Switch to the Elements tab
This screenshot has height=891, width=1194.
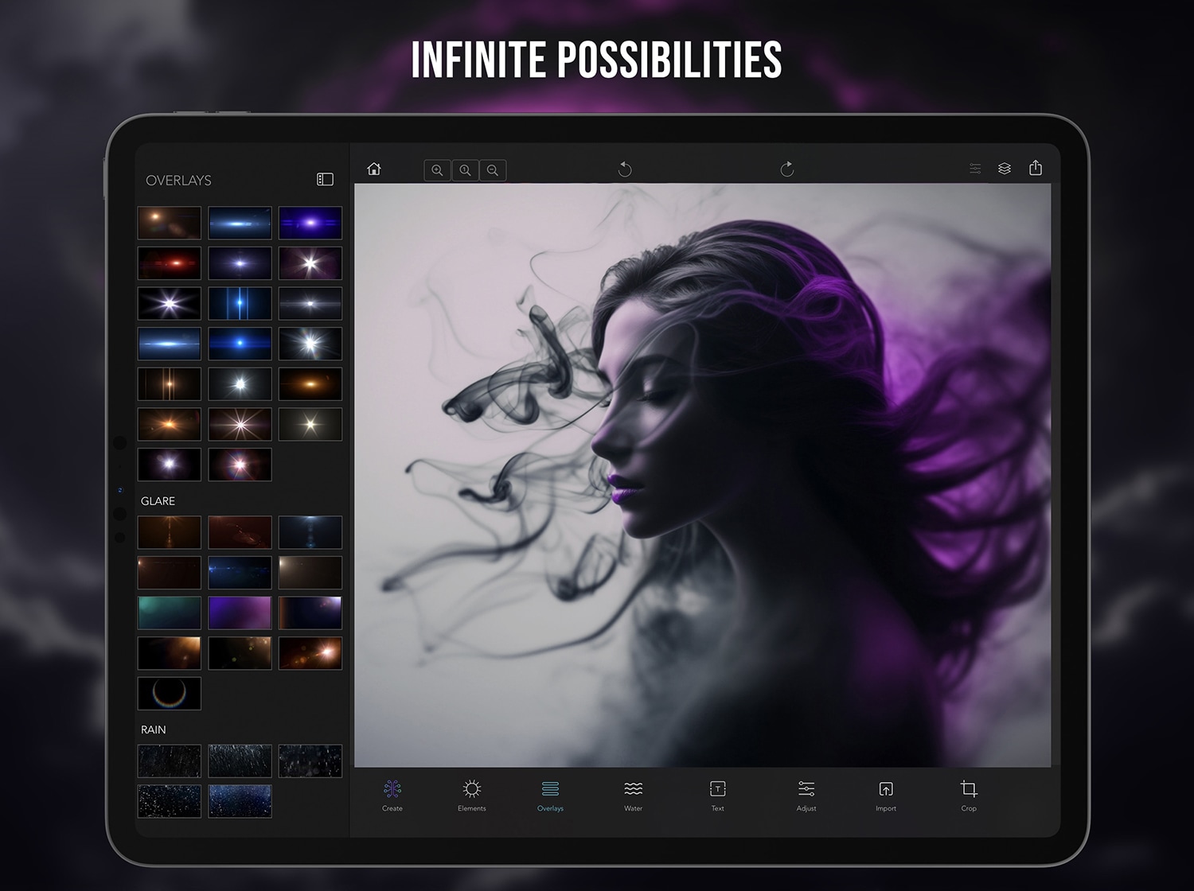point(471,795)
